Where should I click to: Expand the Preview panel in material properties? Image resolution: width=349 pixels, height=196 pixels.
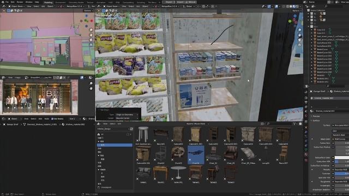[316, 116]
